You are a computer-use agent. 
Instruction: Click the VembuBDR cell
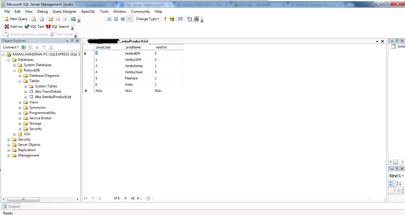[x=139, y=53]
